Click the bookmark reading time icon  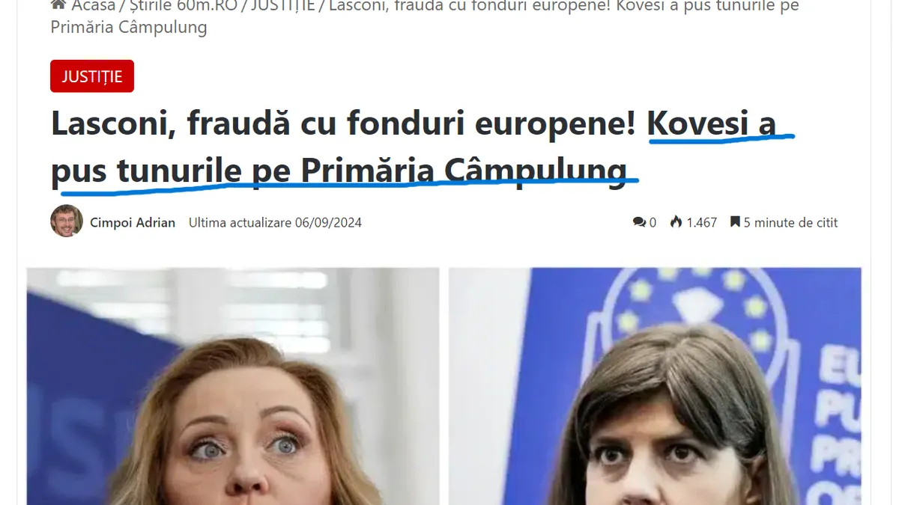point(735,222)
